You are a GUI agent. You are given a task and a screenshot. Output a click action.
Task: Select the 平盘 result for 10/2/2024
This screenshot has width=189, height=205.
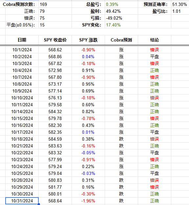pos(155,57)
